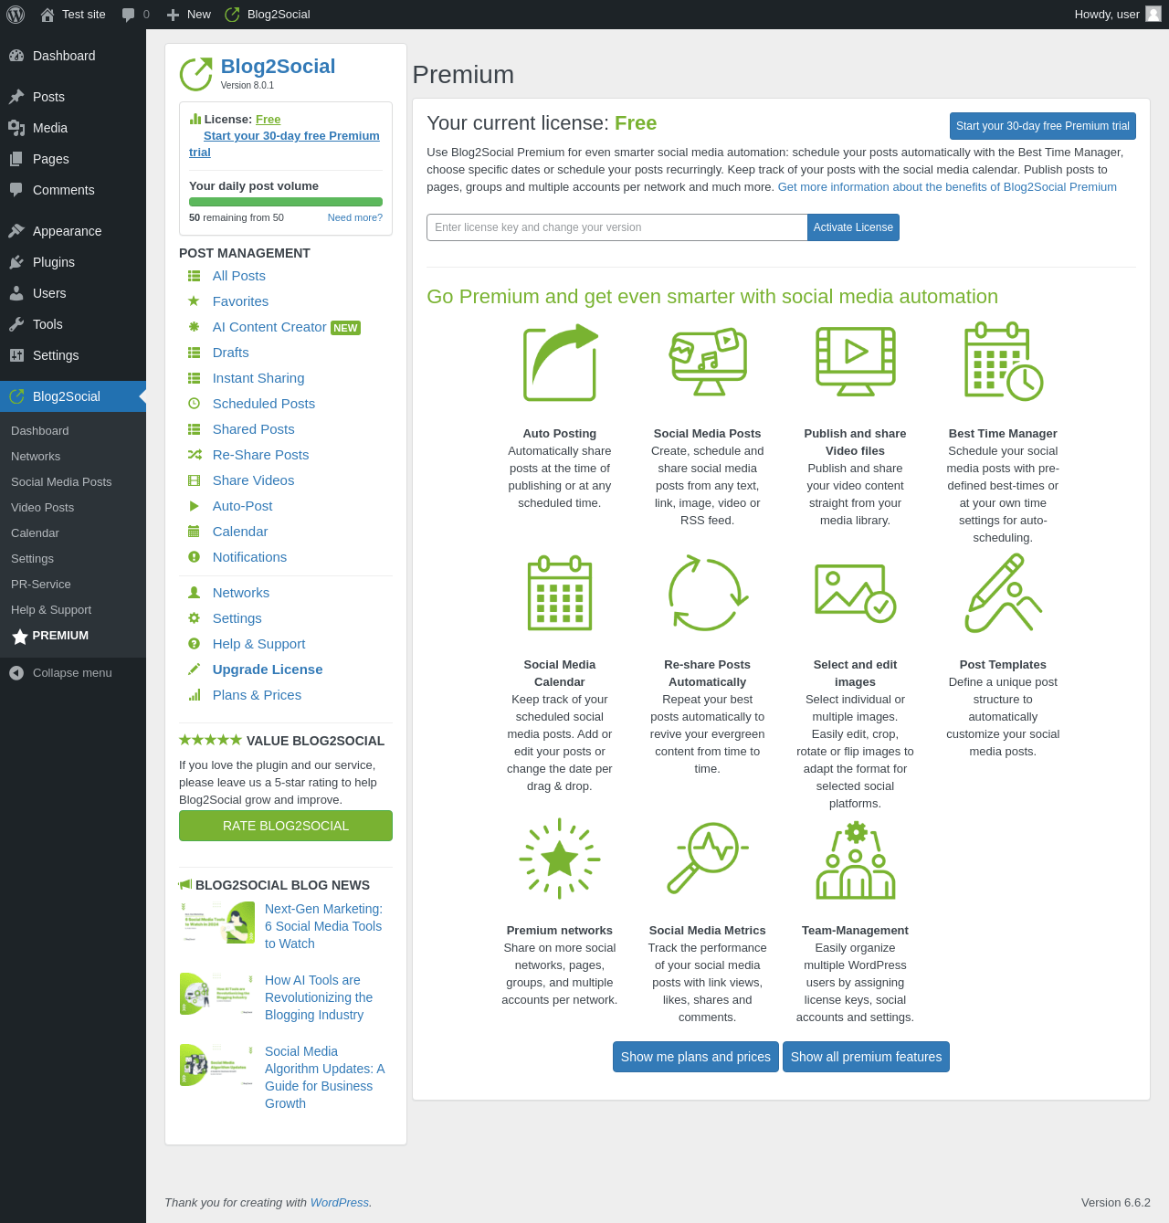1169x1223 pixels.
Task: Click the Share Videos film icon
Action: tap(194, 480)
